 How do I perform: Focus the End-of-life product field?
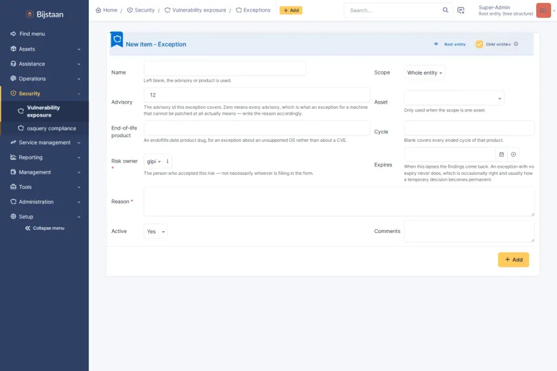257,128
